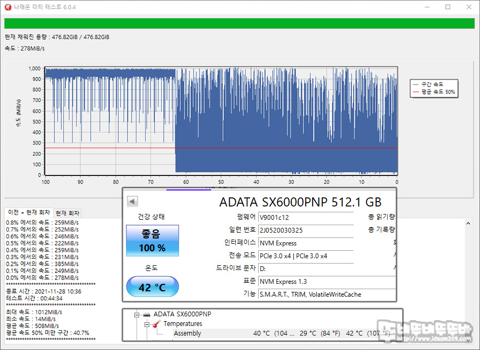Image resolution: width=480 pixels, height=350 pixels.
Task: Select the ADATA SX6000PNP tree row label
Action: [x=182, y=314]
